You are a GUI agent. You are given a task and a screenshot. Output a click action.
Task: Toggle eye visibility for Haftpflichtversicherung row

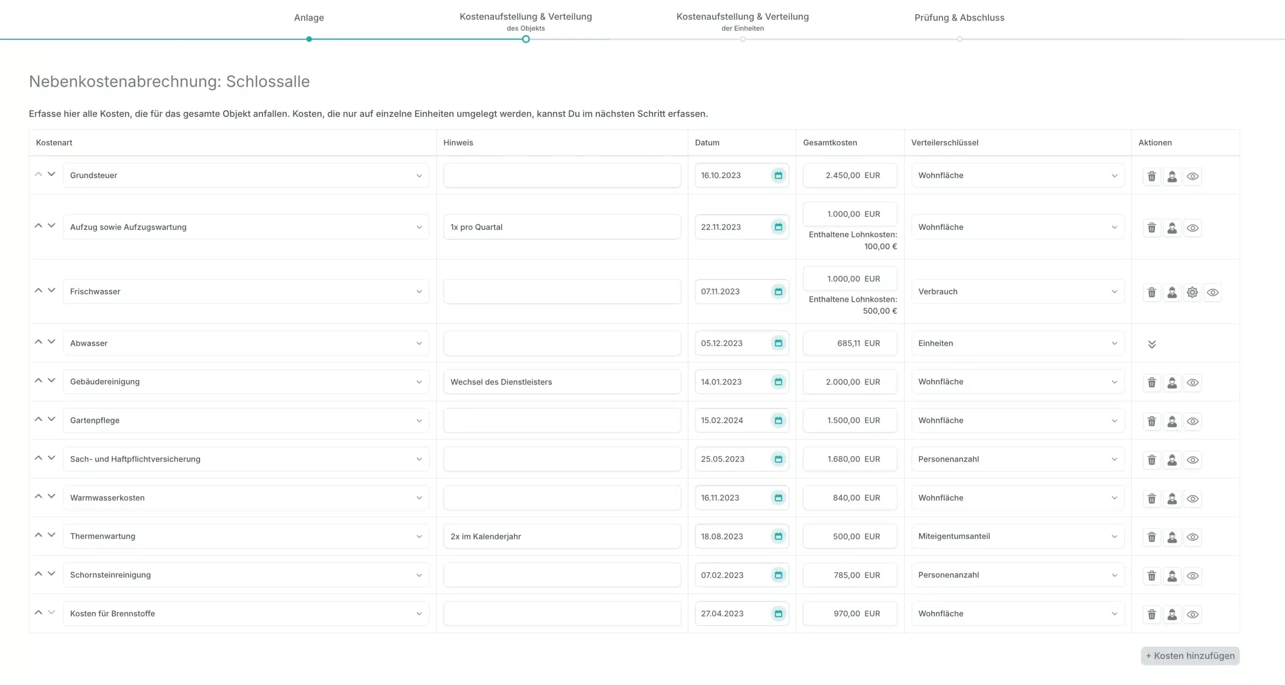click(1193, 460)
